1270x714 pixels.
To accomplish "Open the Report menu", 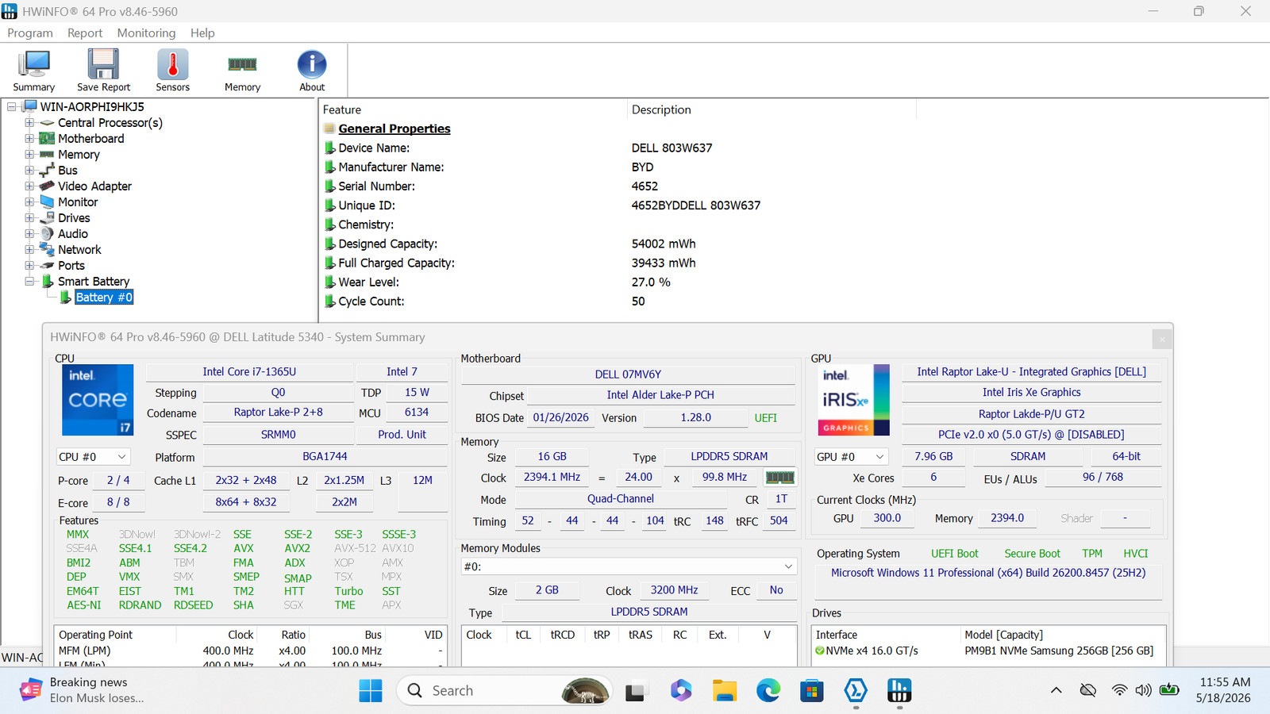I will click(x=85, y=33).
